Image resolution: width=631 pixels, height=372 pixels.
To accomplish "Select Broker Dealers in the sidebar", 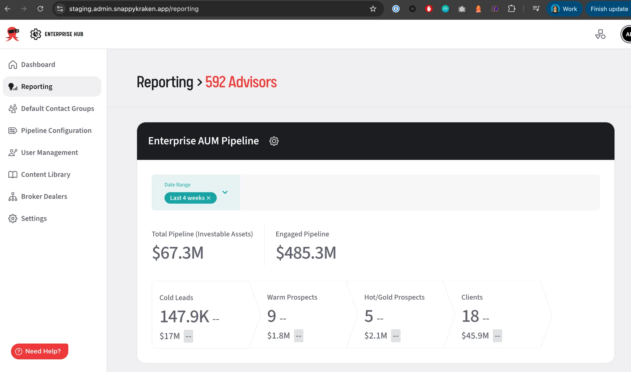I will point(44,196).
